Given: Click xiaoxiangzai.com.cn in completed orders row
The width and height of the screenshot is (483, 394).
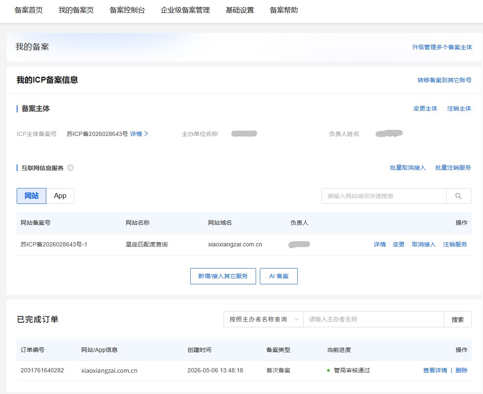Looking at the screenshot, I should (109, 371).
